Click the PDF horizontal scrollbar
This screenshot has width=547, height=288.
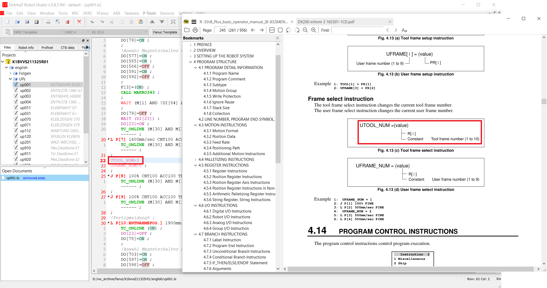[411, 269]
